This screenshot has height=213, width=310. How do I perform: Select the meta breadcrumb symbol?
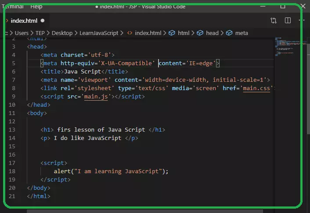tap(242, 33)
